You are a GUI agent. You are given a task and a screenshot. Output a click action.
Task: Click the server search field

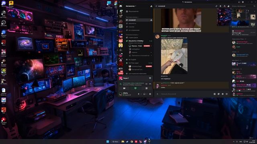(244, 6)
